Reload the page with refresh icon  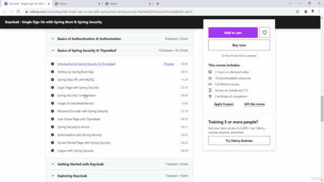[x=18, y=12]
